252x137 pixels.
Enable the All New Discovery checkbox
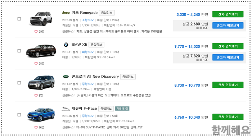(x=19, y=83)
